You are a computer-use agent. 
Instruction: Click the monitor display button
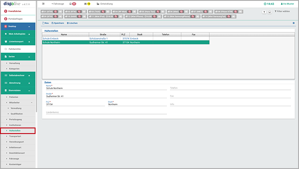click(270, 12)
